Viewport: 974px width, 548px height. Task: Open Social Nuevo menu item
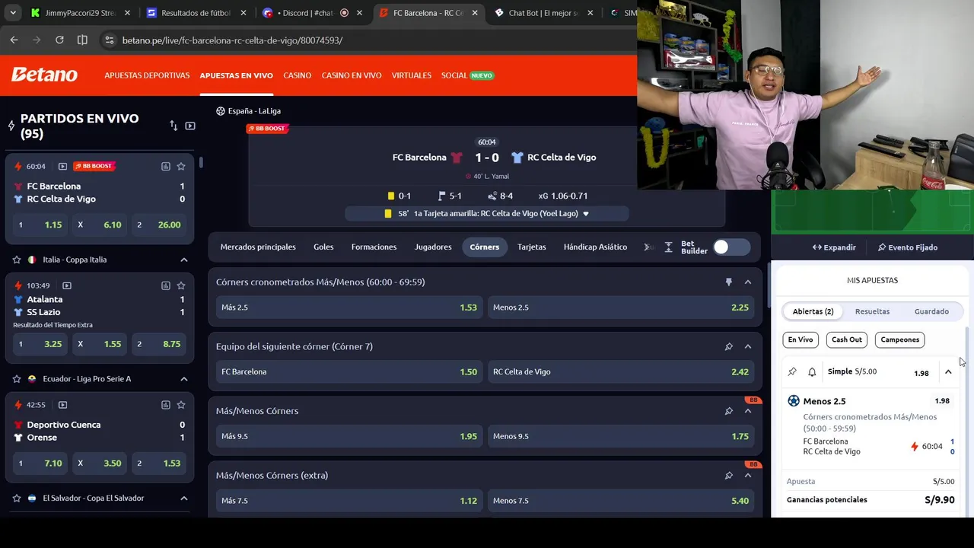click(467, 75)
